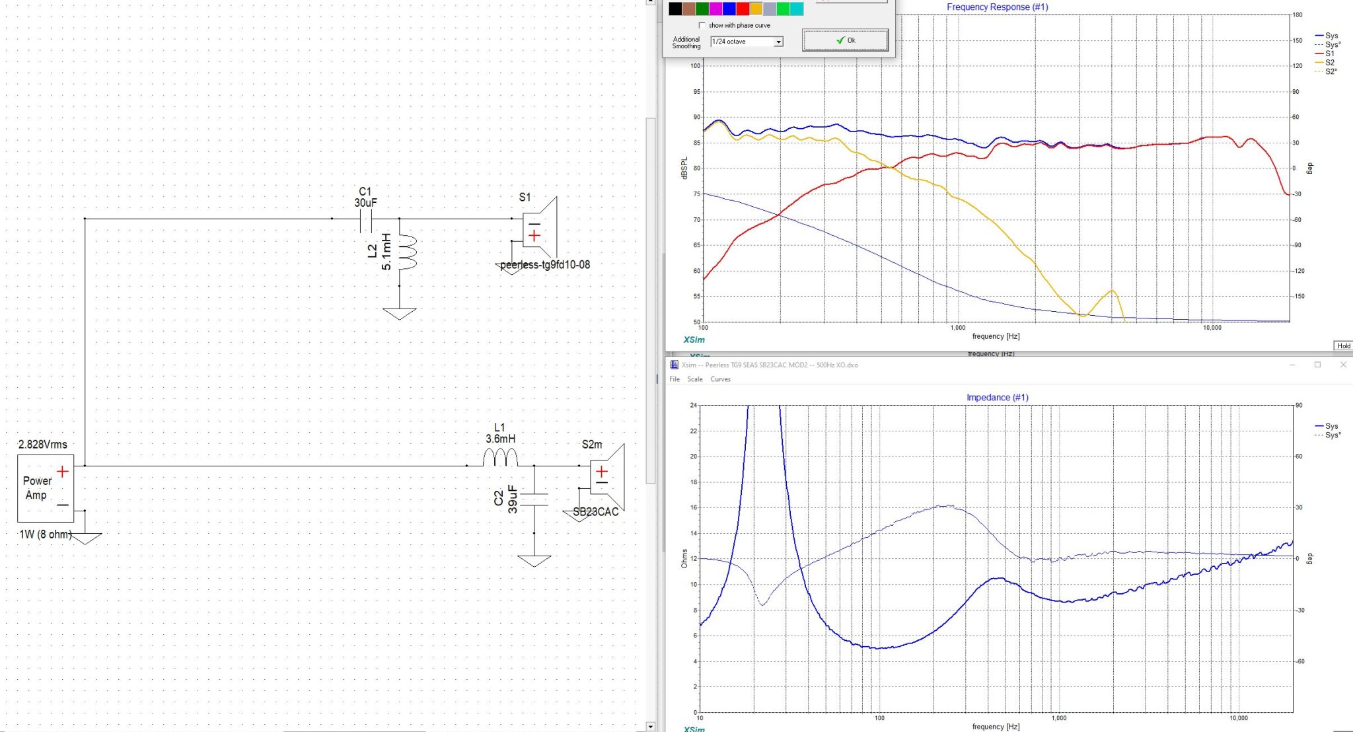Select the S1 speaker driver symbol
Screen dimensions: 1353x732
point(540,228)
